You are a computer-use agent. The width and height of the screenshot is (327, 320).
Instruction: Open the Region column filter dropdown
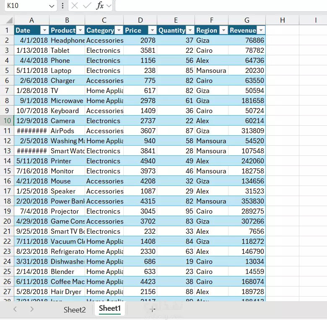223,31
